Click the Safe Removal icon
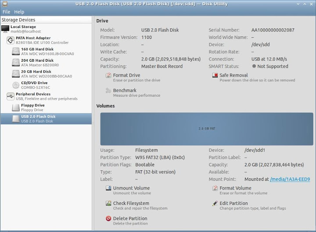Screen dimensions: 316x232 [215, 75]
